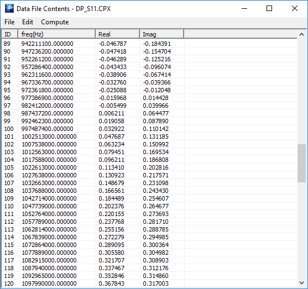Image resolution: width=308 pixels, height=289 pixels.
Task: Click Real value 0.289095
Action: [x=111, y=245]
